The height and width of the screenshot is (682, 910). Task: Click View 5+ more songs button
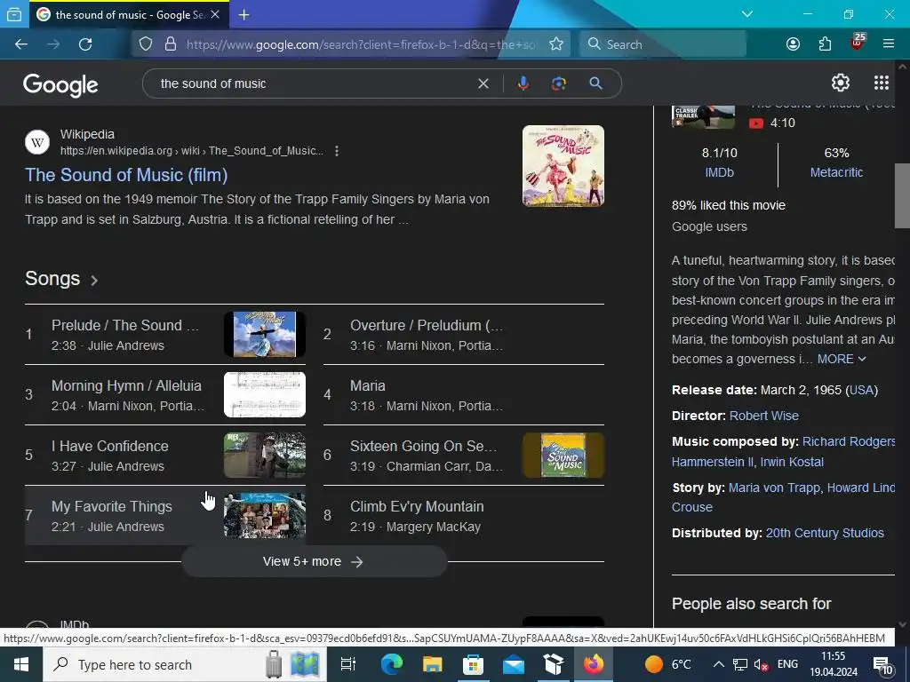coord(314,561)
